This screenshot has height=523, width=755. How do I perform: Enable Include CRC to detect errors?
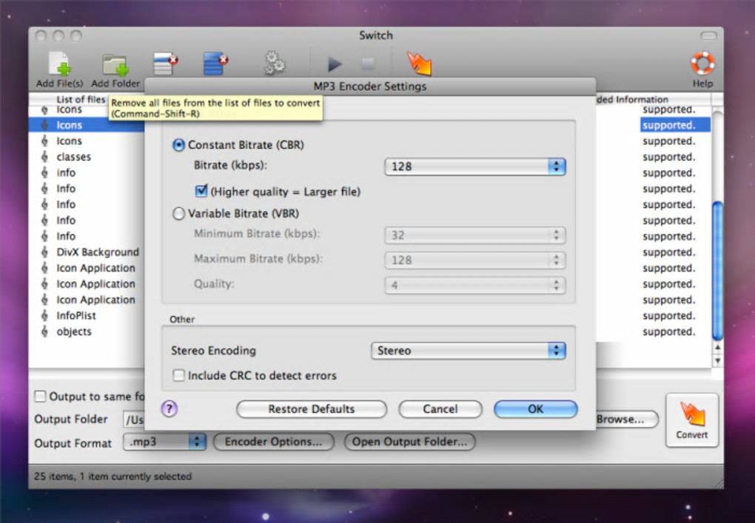[178, 375]
